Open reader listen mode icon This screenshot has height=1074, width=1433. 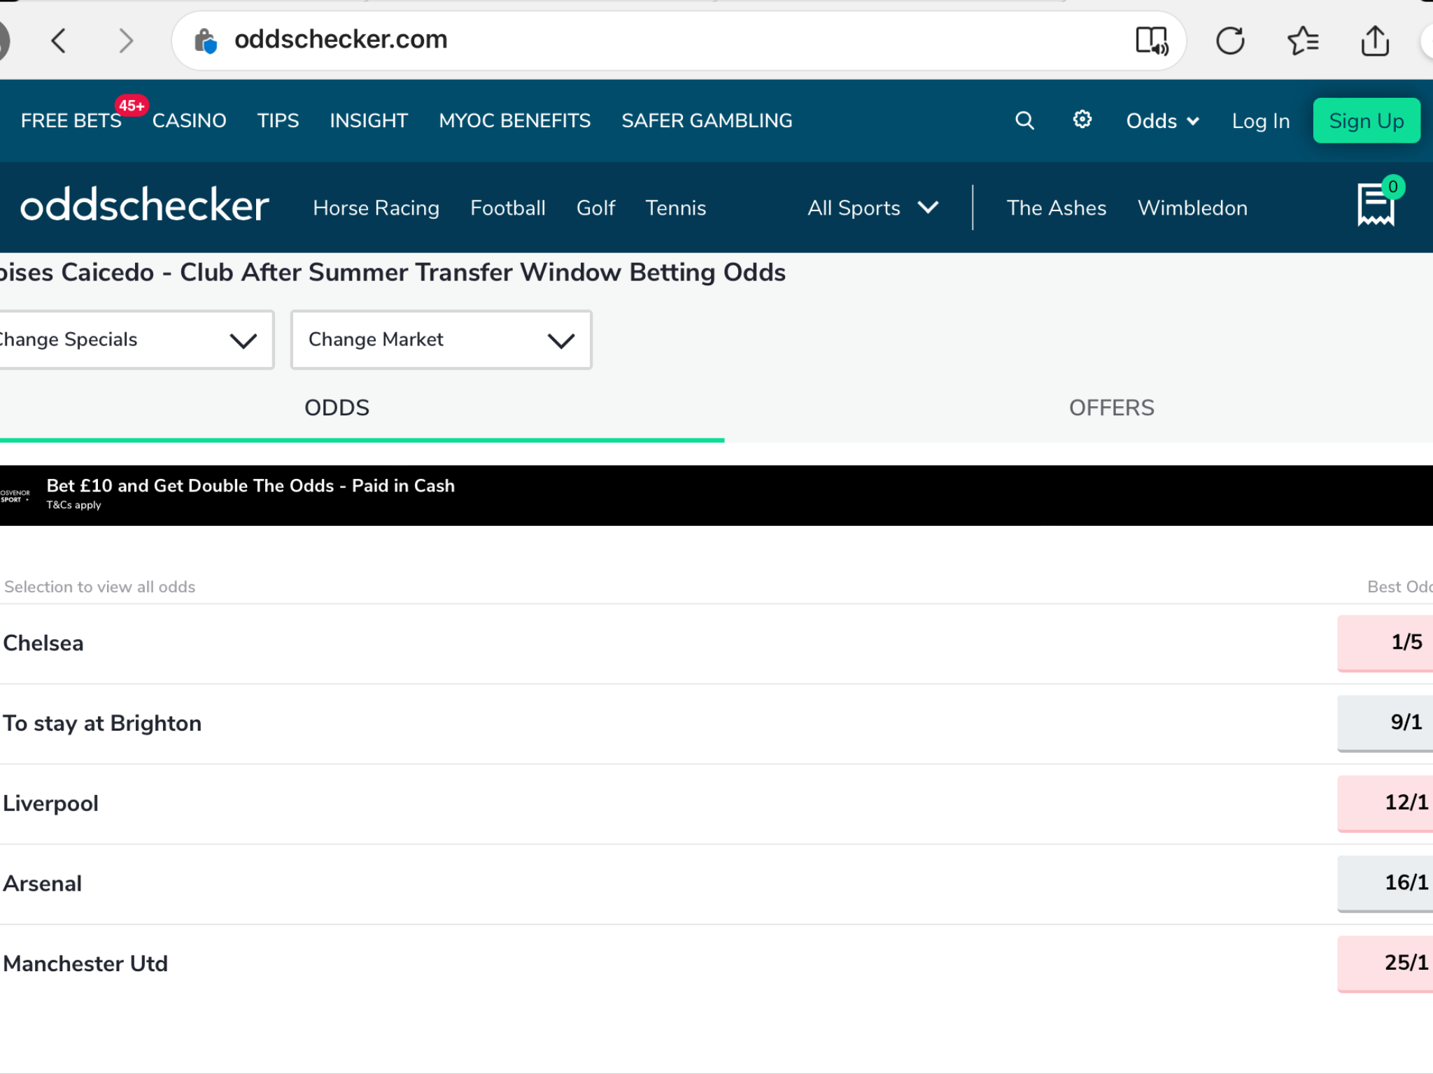(x=1152, y=41)
